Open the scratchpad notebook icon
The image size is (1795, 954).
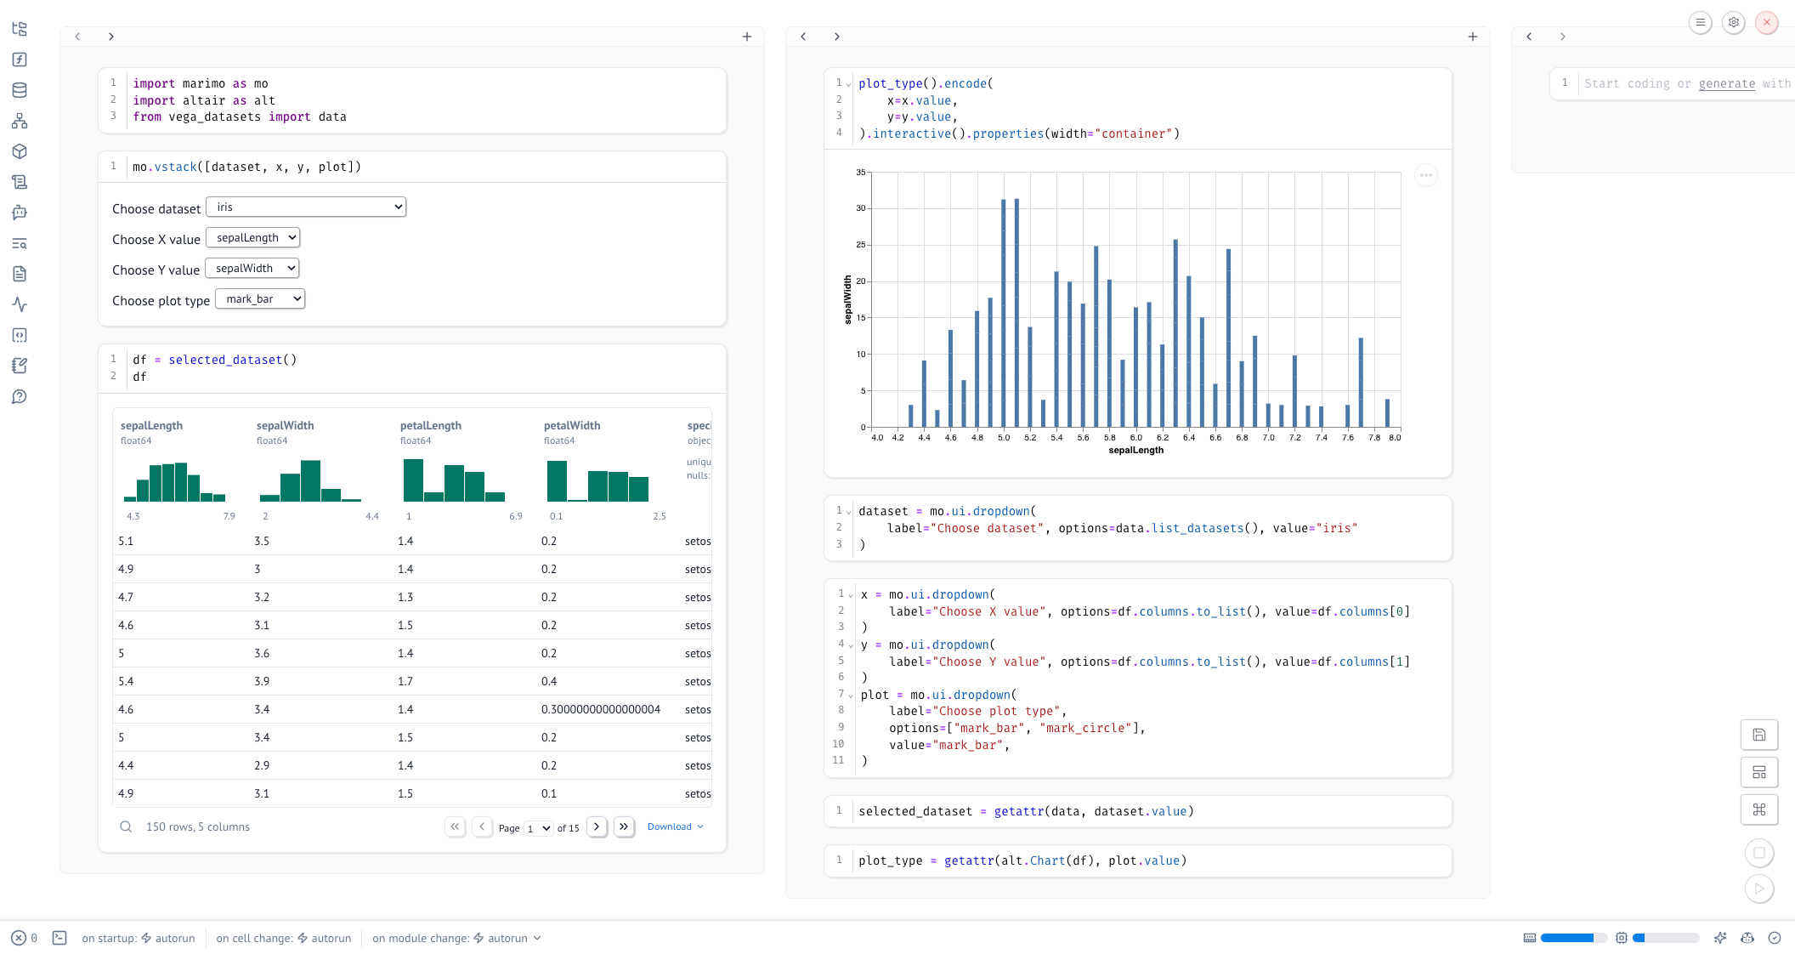(20, 366)
